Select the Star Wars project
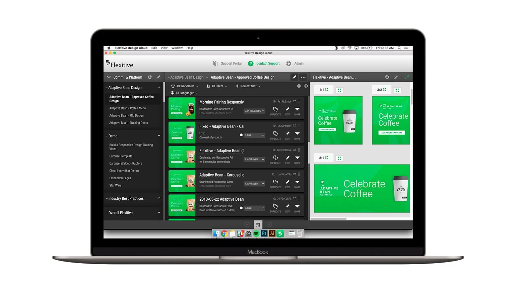520x301 pixels. point(115,185)
